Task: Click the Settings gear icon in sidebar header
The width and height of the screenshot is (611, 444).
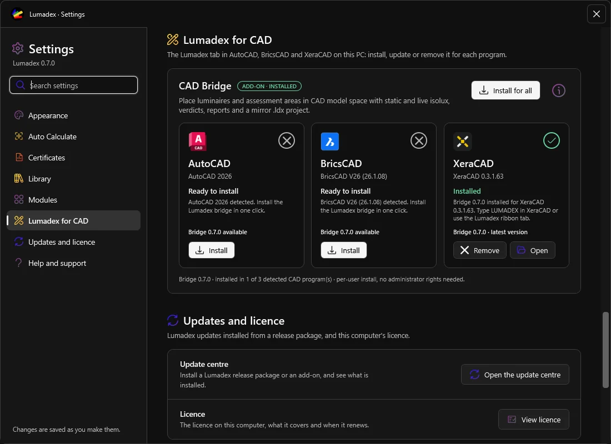Action: tap(18, 49)
